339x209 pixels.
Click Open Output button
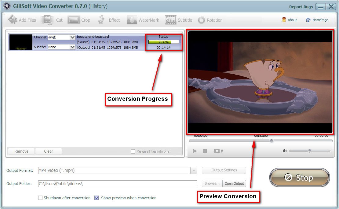234,183
